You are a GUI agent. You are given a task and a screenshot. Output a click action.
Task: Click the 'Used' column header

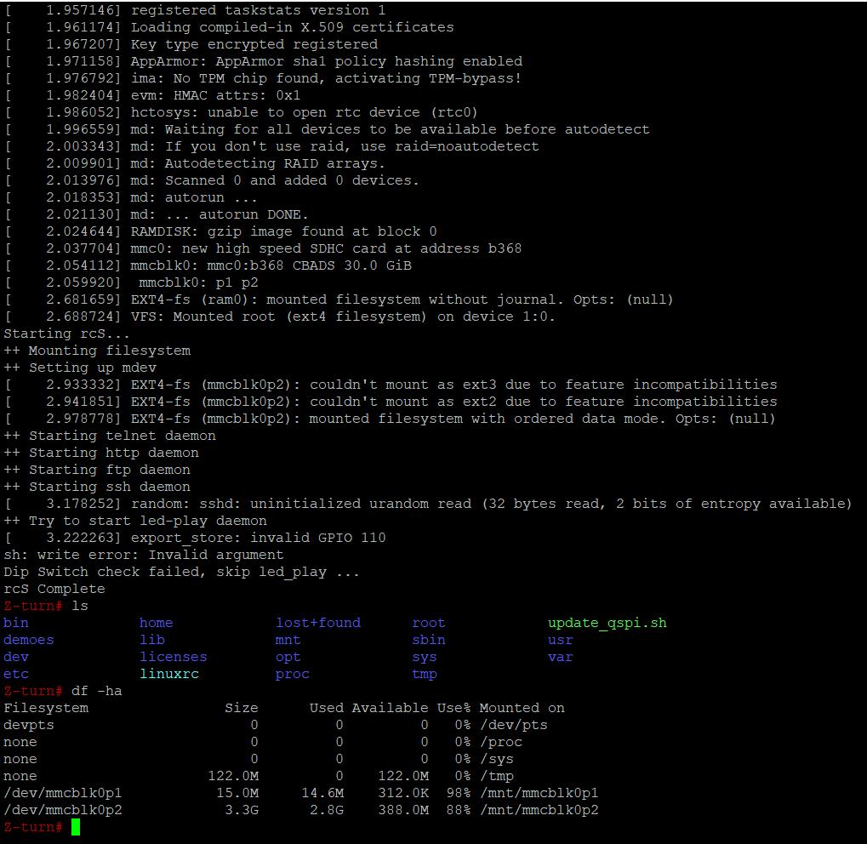[x=326, y=708]
